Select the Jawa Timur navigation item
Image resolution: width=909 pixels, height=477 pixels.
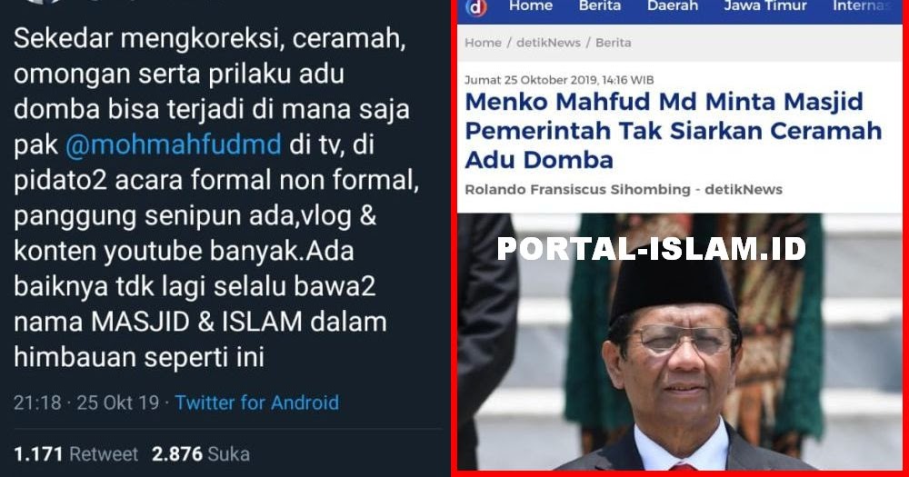(765, 5)
